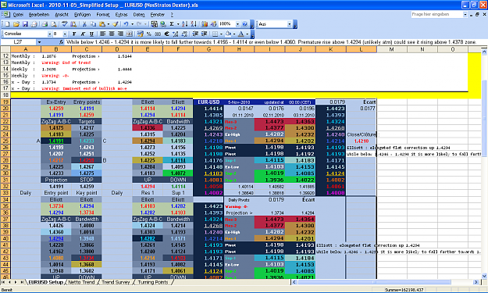The width and height of the screenshot is (488, 293).
Task: Select the EURUSD Setup sheet tab
Action: point(46,282)
